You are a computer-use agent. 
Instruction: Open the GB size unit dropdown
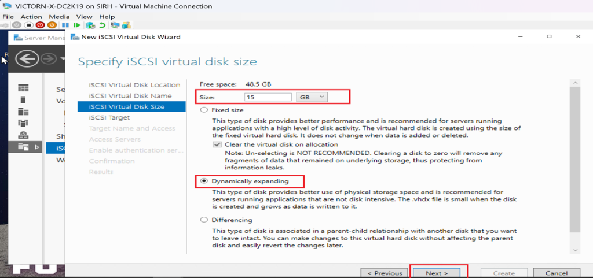coord(312,97)
